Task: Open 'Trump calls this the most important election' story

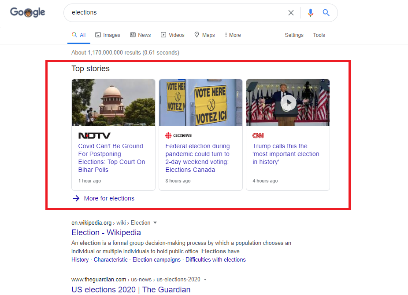Action: 286,154
